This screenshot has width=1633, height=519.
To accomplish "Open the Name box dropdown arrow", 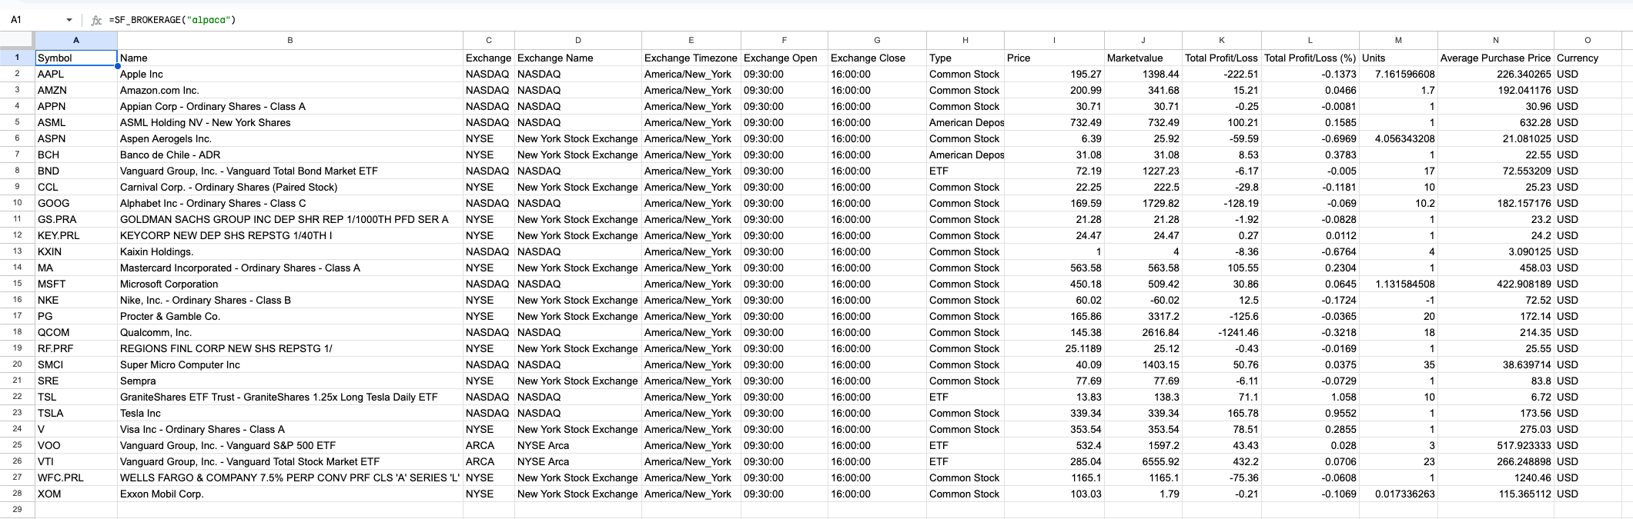I will click(x=69, y=20).
